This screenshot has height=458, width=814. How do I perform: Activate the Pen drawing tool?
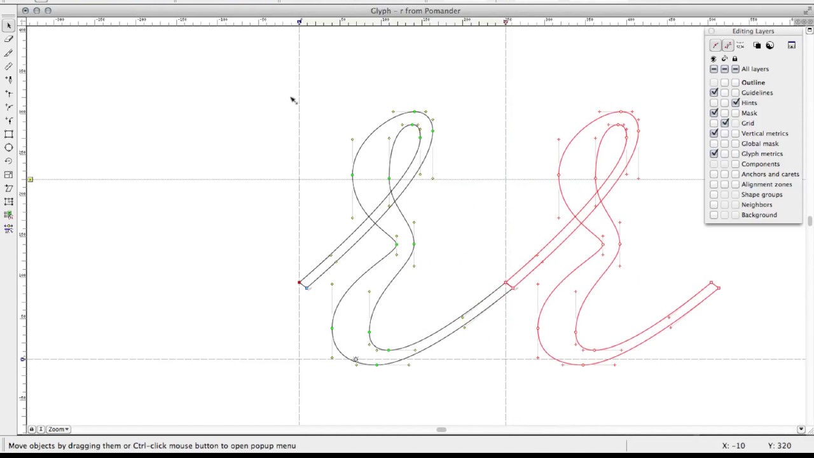[x=9, y=80]
